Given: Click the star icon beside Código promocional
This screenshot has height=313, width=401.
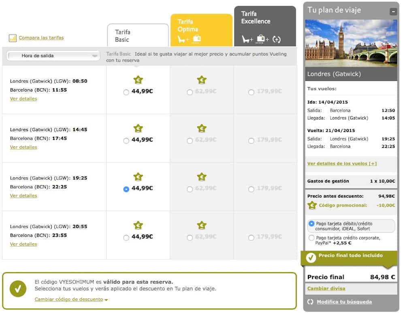Looking at the screenshot, I should click(x=312, y=205).
